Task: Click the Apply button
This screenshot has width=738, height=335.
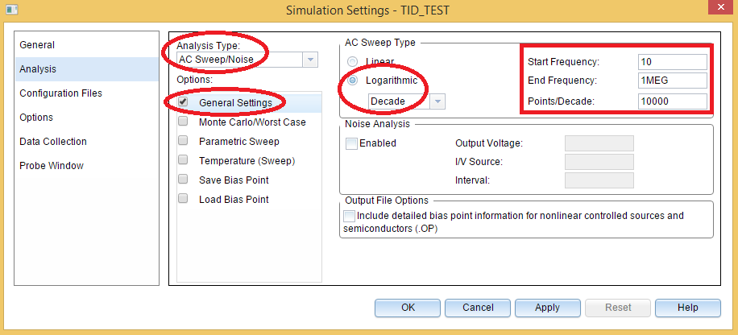Action: [547, 308]
